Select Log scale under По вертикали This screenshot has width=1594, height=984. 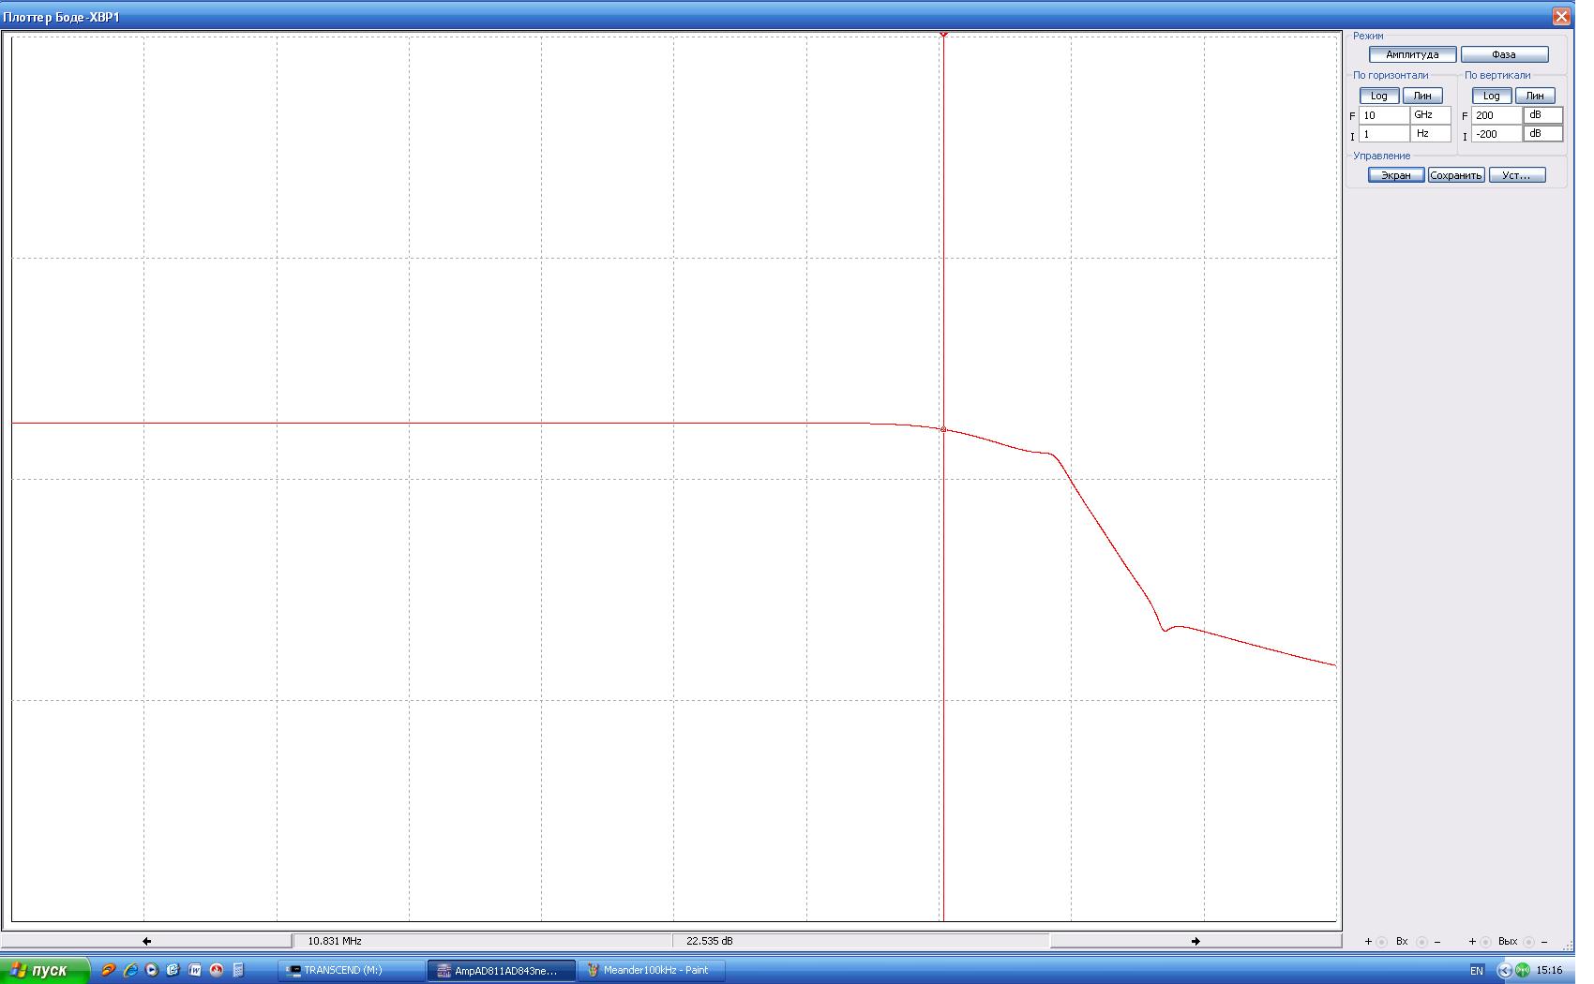click(x=1491, y=96)
